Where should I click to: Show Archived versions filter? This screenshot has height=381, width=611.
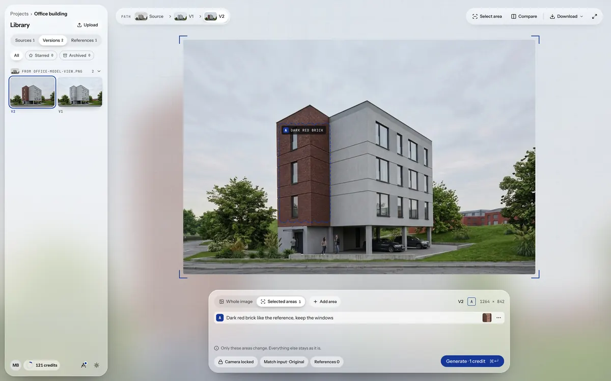click(76, 55)
